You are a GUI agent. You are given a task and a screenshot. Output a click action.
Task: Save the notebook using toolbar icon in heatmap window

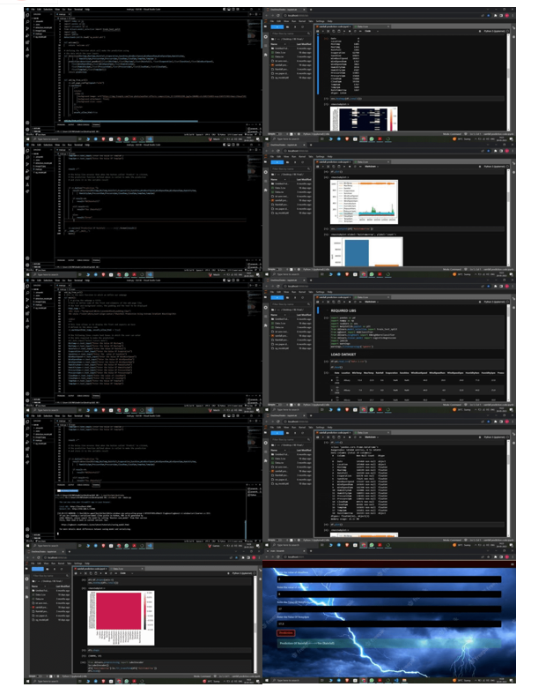76,573
